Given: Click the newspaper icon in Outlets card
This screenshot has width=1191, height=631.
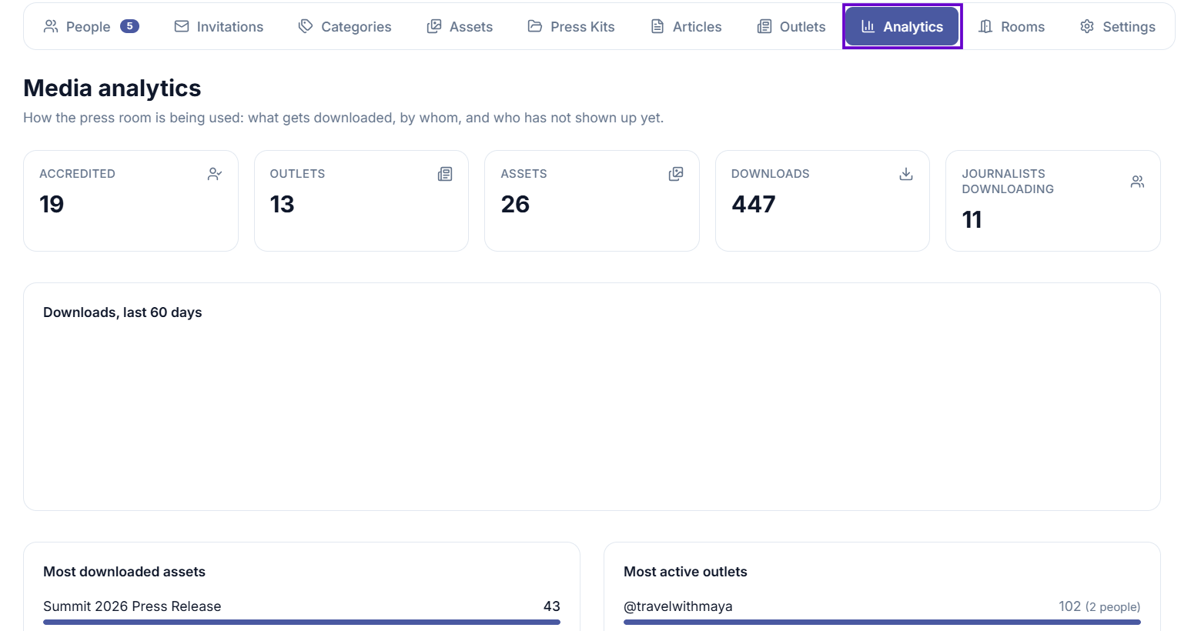Looking at the screenshot, I should point(445,174).
